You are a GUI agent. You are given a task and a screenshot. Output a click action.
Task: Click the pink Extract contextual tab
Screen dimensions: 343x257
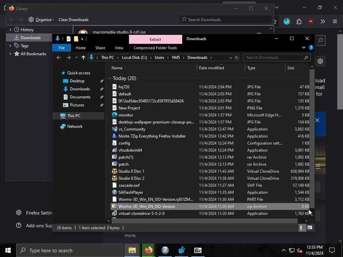(x=155, y=39)
